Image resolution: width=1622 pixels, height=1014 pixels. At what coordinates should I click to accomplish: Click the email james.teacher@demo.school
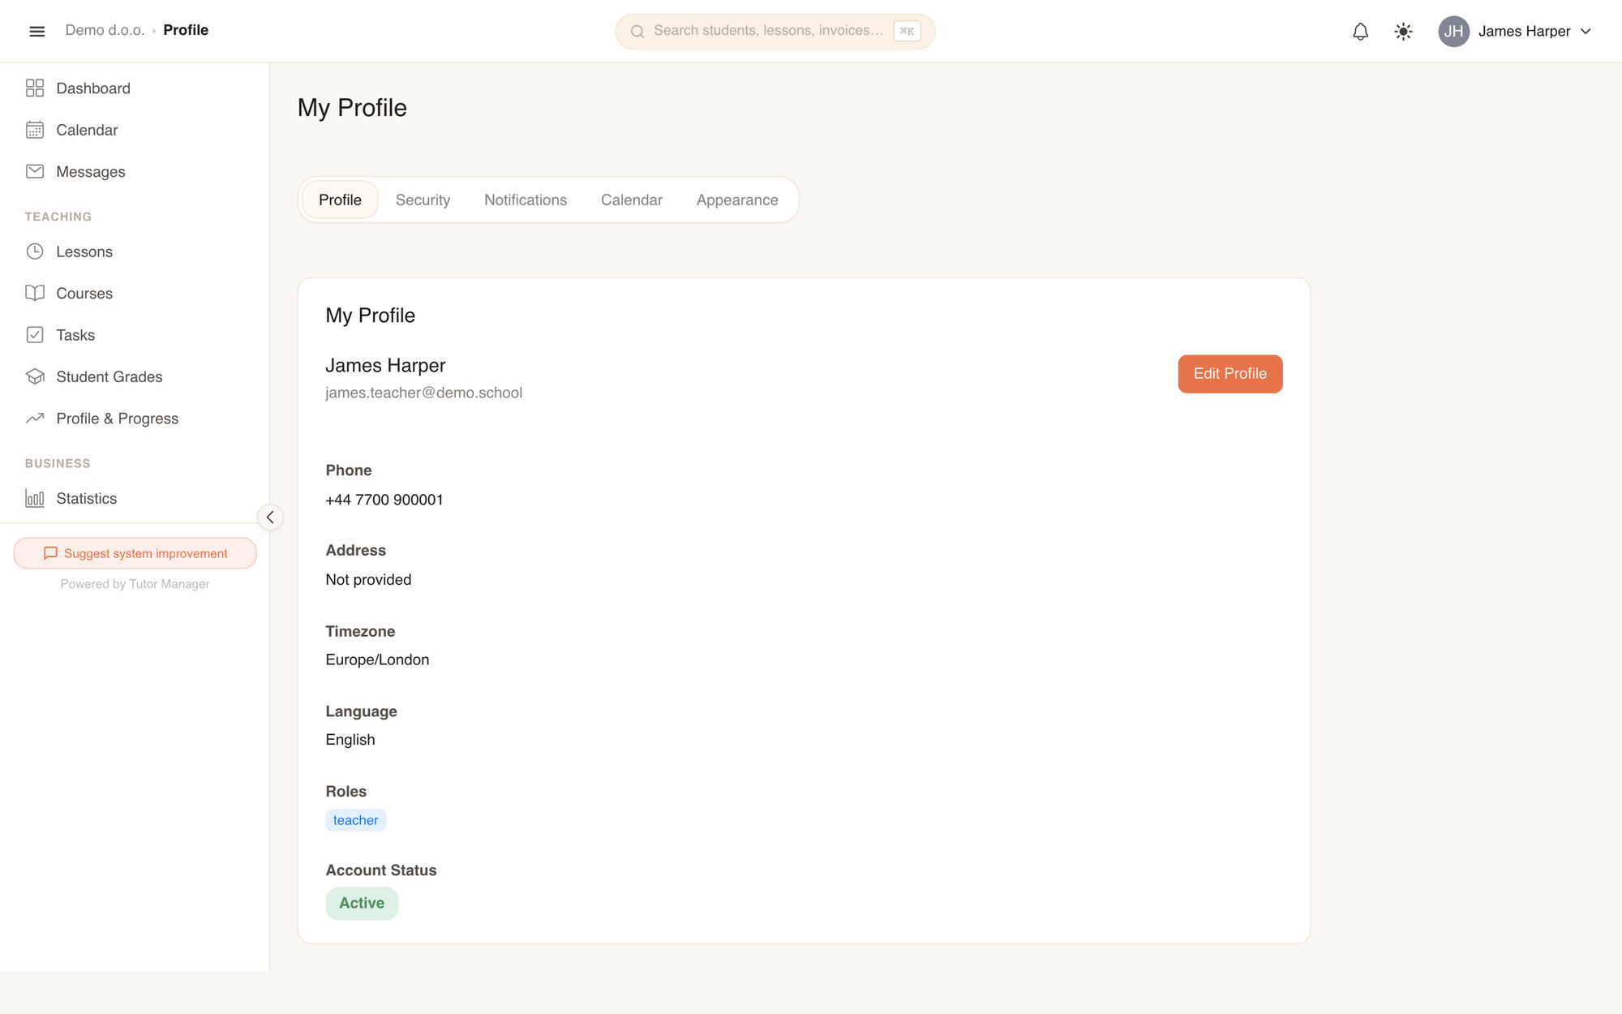click(x=423, y=393)
